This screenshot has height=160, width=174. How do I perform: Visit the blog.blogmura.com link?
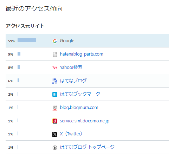[79, 108]
